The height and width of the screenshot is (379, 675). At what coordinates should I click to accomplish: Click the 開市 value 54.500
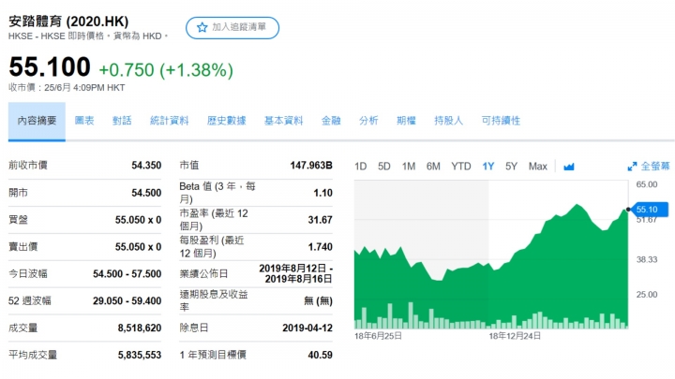click(x=146, y=193)
